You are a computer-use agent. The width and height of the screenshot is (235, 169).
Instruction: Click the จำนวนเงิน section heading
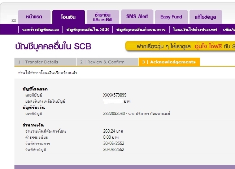tap(33, 125)
